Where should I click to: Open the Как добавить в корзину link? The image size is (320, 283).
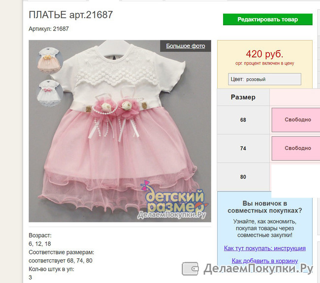(265, 261)
